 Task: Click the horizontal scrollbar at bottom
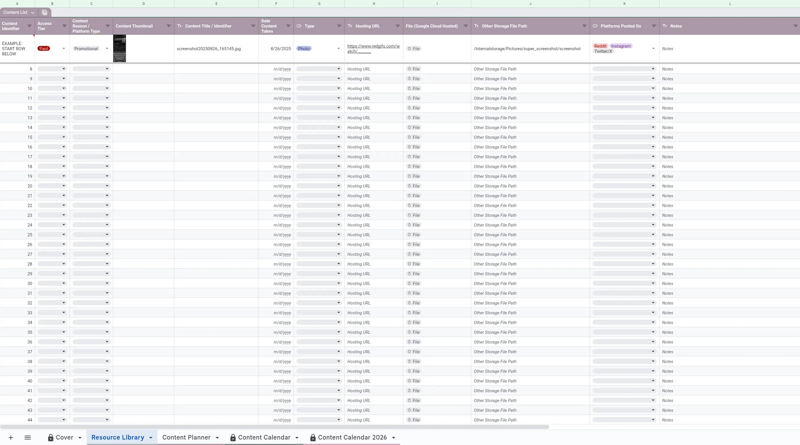click(275, 427)
